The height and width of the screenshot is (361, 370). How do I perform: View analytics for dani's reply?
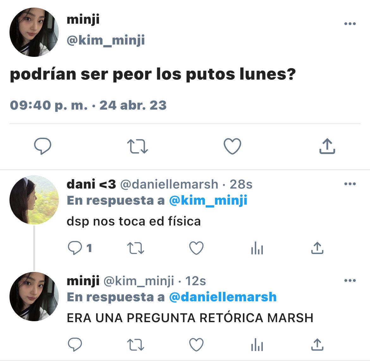(257, 248)
